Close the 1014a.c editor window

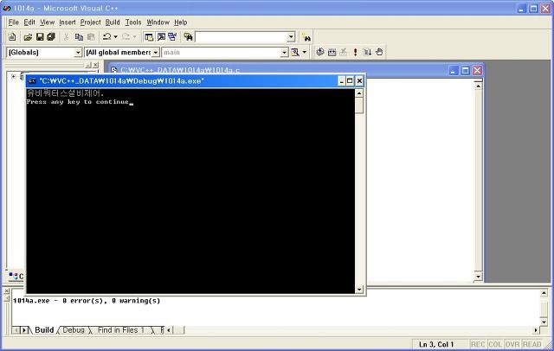click(x=477, y=71)
